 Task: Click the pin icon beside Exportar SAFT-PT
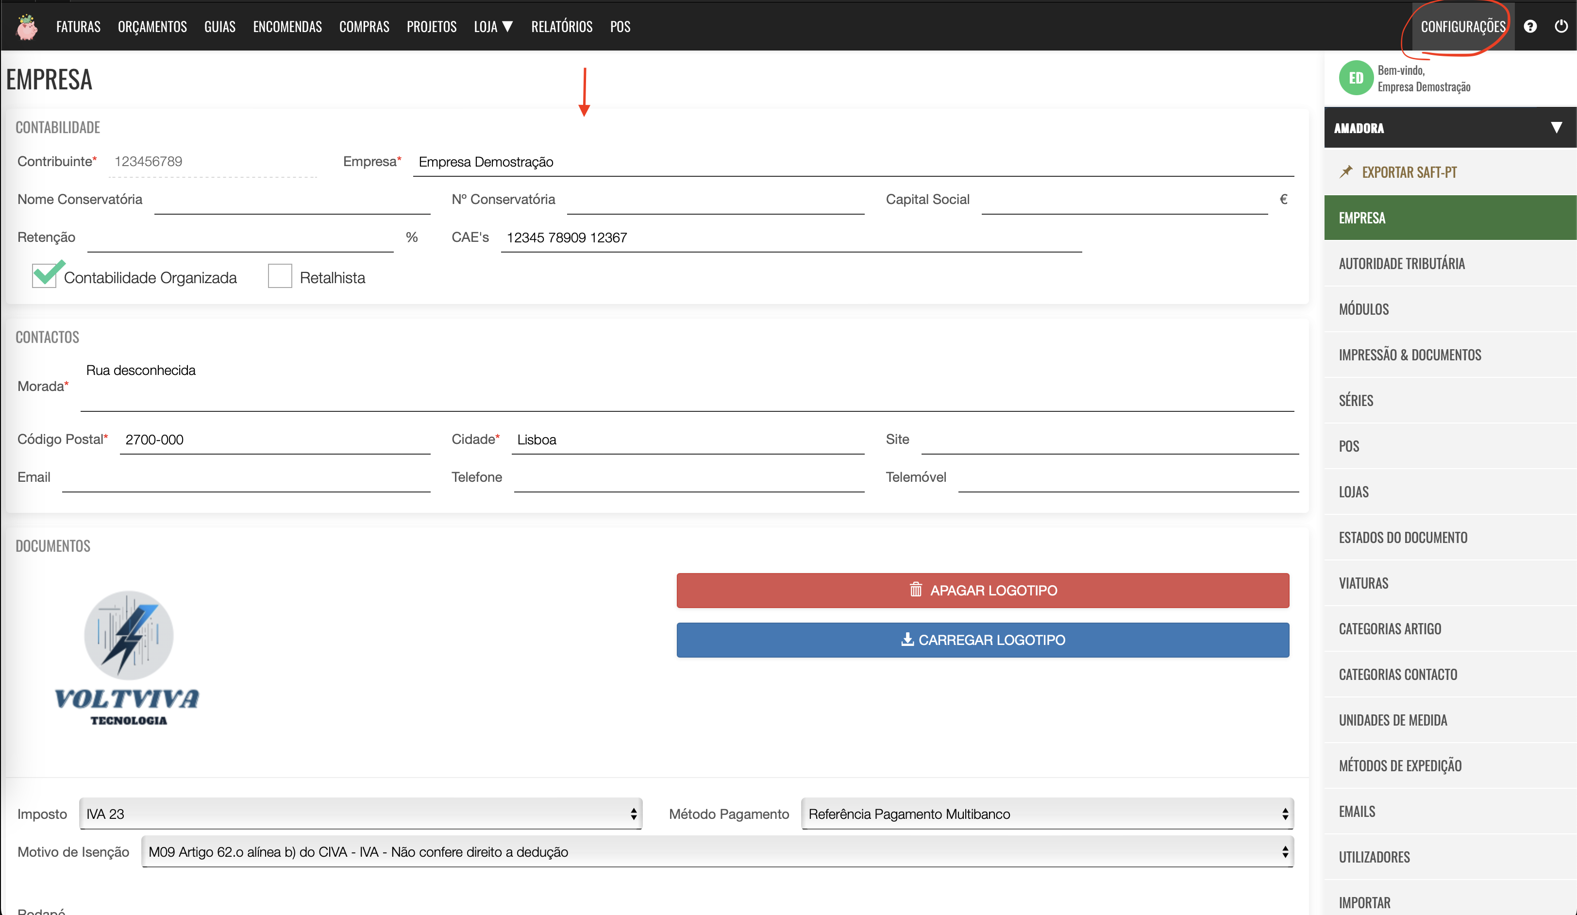pos(1346,171)
